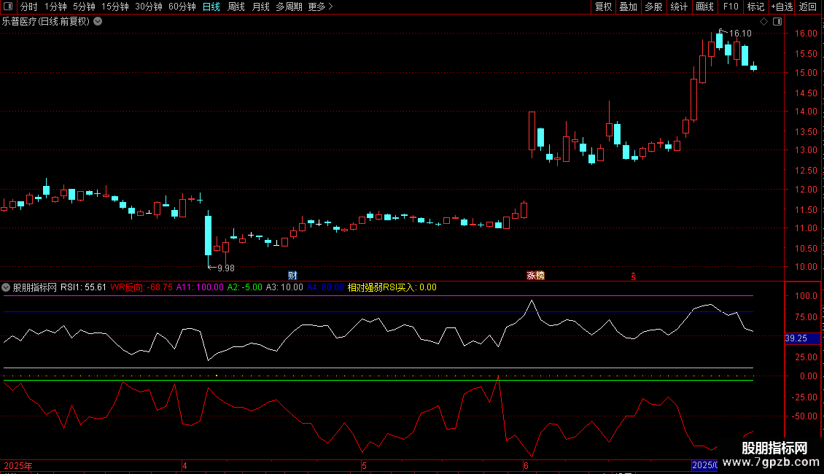Screen dimensions: 824x474
Task: Select the 周线 weekly tab
Action: coord(236,7)
